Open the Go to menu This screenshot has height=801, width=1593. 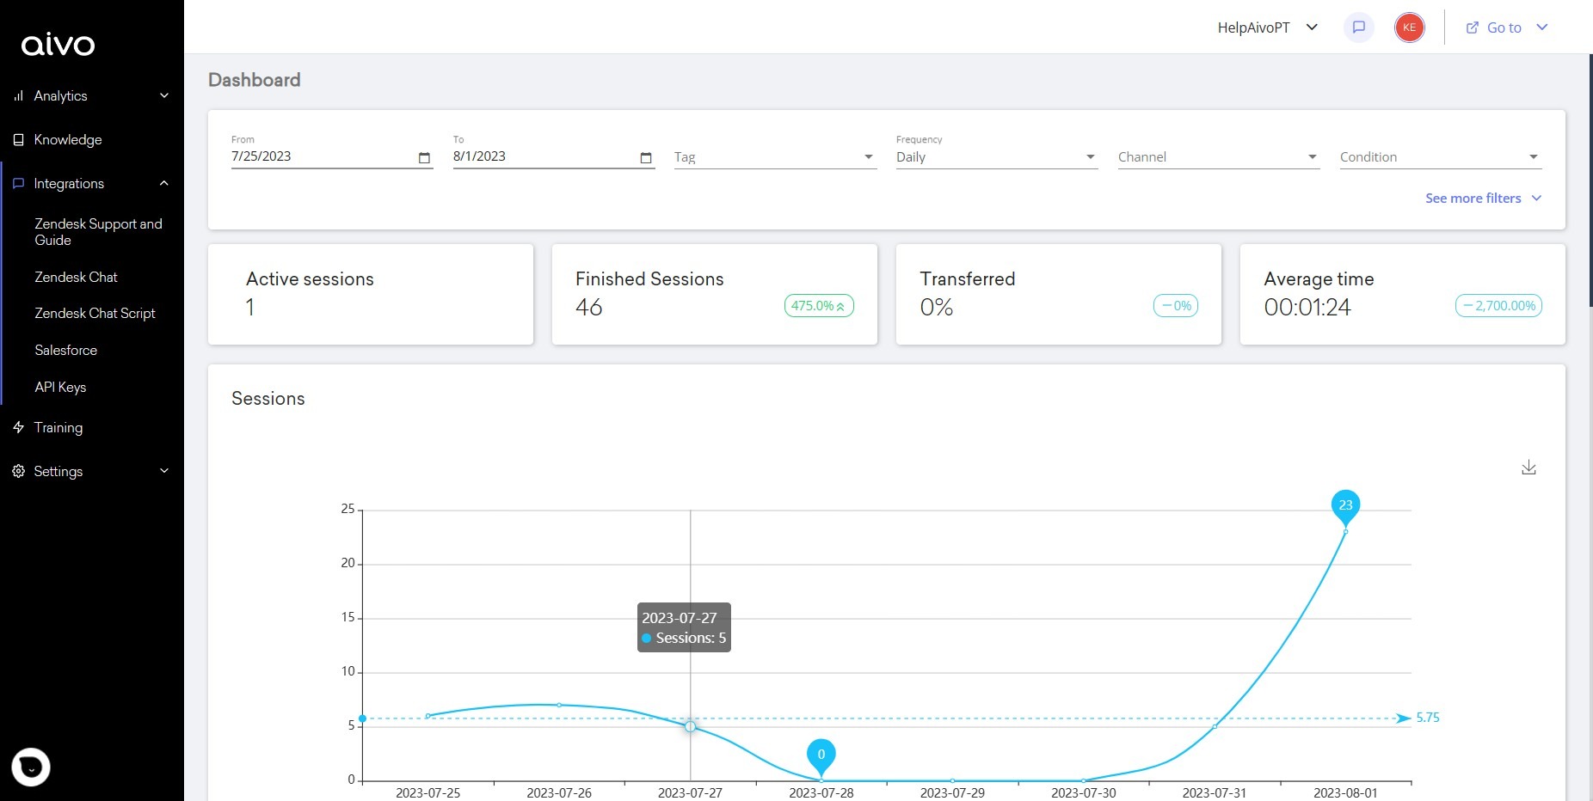tap(1506, 28)
